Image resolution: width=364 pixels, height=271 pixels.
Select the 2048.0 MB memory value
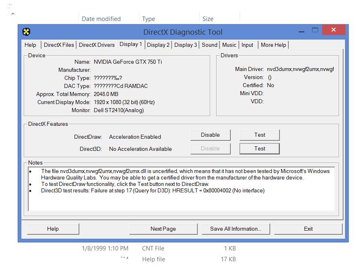pyautogui.click(x=106, y=94)
